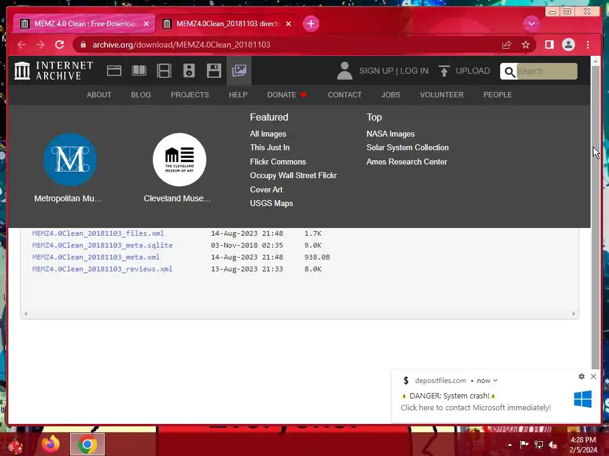
Task: Open the VOLUNTEER menu item
Action: pos(442,94)
